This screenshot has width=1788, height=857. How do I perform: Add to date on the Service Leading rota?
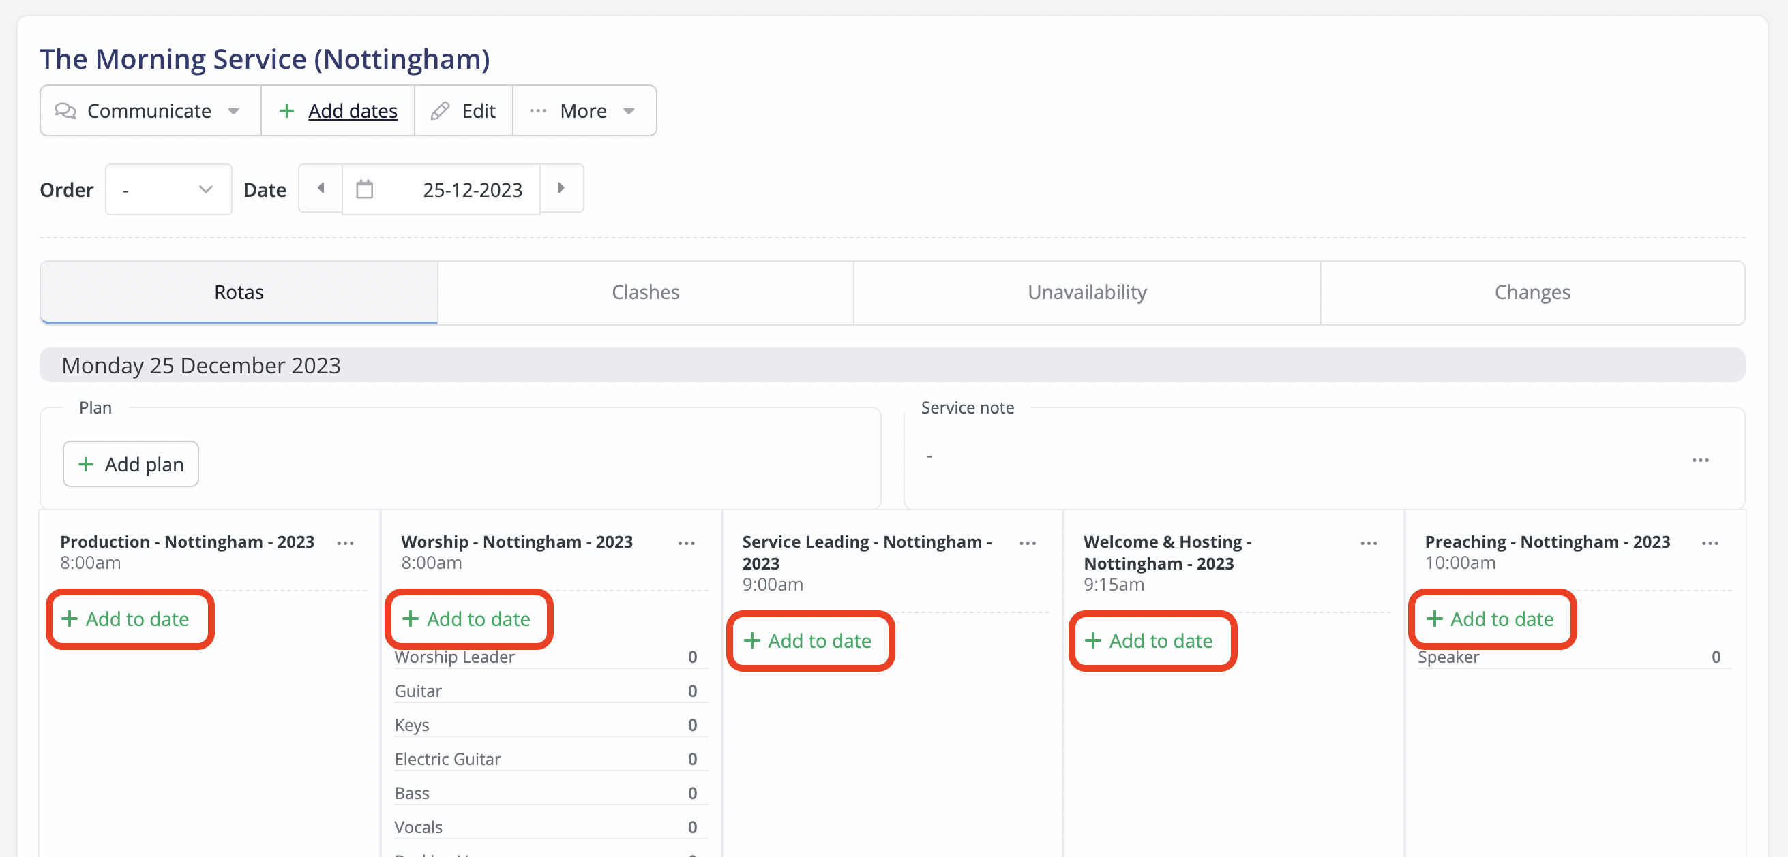[811, 640]
